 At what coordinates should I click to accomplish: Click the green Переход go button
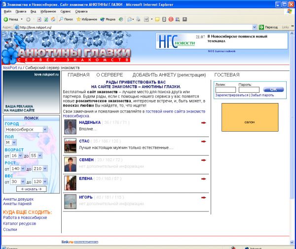pos(268,27)
